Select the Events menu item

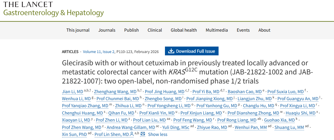(x=243, y=30)
